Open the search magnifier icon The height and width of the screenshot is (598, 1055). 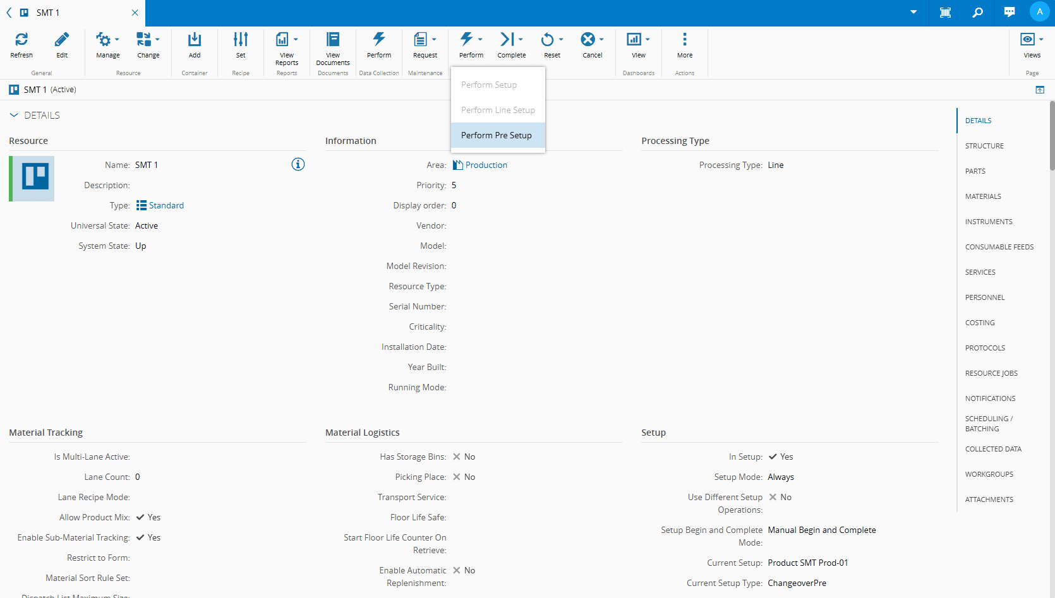click(977, 13)
